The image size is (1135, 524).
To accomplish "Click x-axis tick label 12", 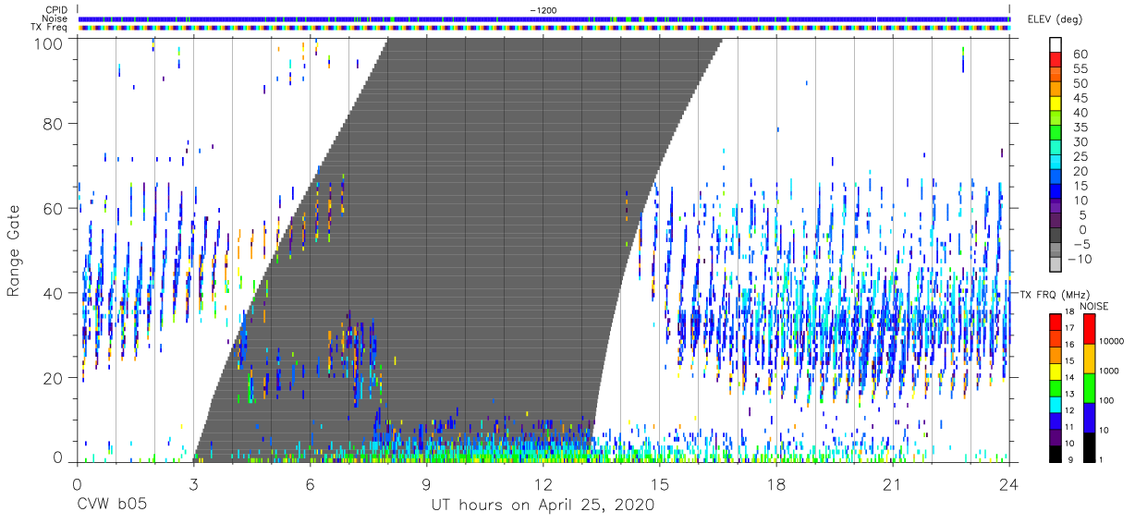I will pos(543,483).
